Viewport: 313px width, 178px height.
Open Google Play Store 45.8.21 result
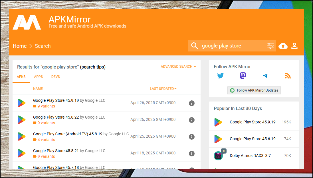56,151
